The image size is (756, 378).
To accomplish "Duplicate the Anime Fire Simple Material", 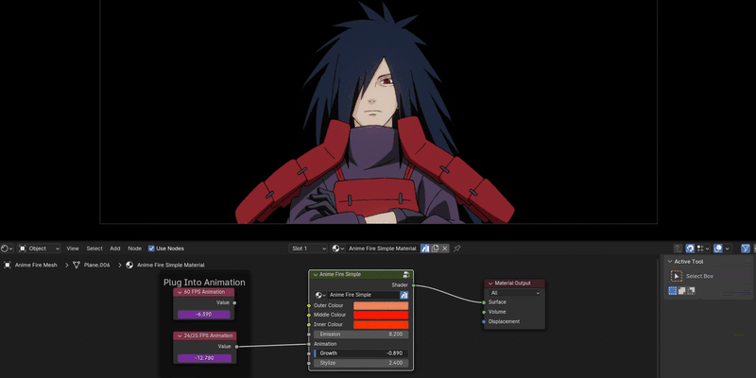I will [x=436, y=249].
